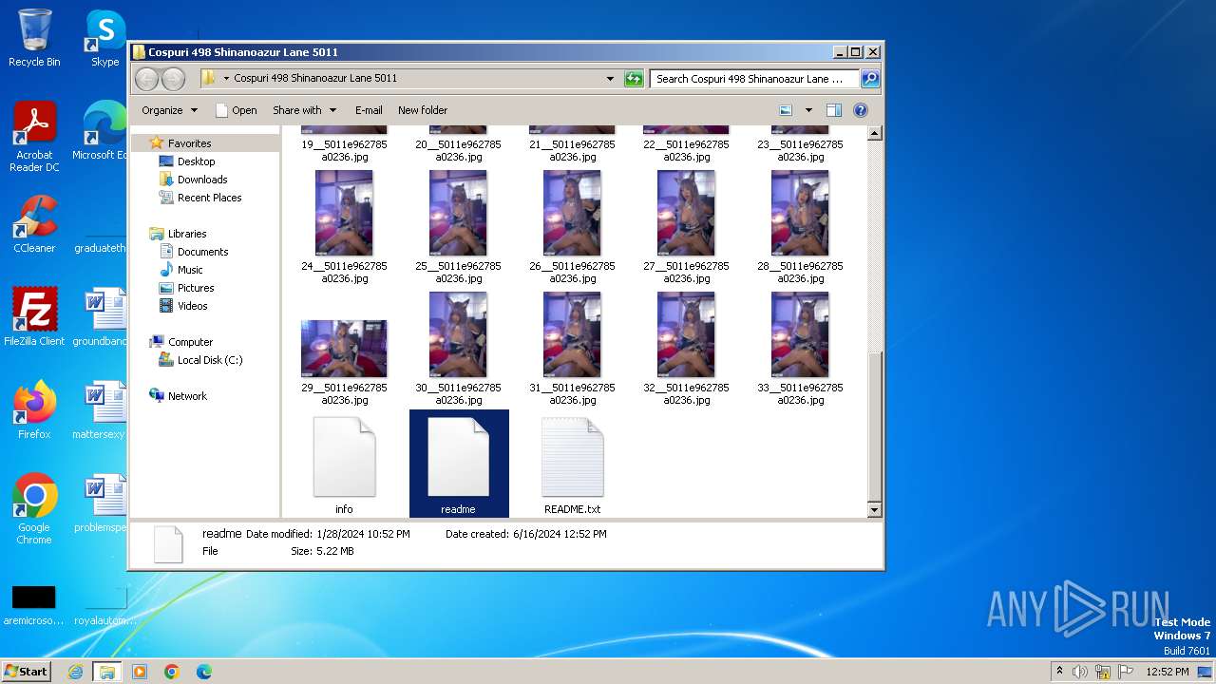Open the Documents library
This screenshot has height=684, width=1216.
point(202,252)
